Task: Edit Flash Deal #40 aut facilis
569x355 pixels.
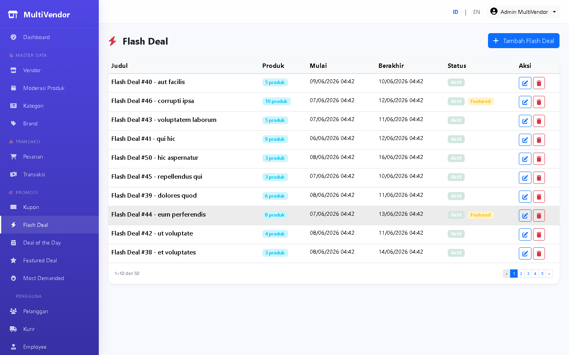Action: click(x=525, y=83)
